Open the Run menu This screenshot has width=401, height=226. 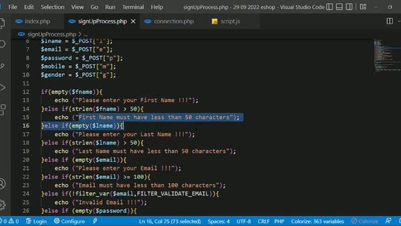tap(110, 7)
